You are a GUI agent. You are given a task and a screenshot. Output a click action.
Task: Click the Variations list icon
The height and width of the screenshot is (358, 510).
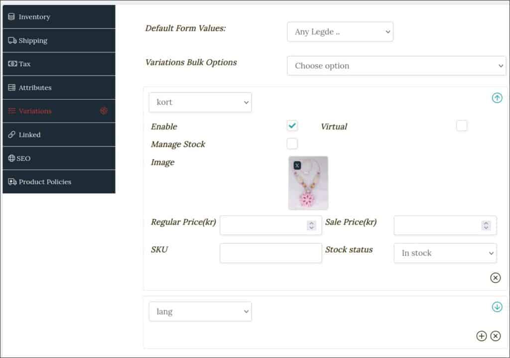point(12,111)
